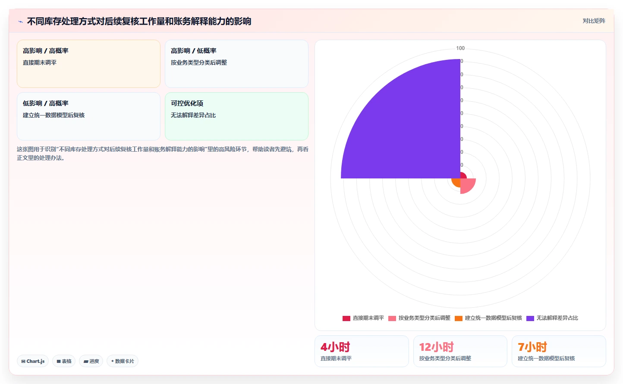Click the small orange polar chart segment
This screenshot has width=623, height=384.
coord(456,182)
